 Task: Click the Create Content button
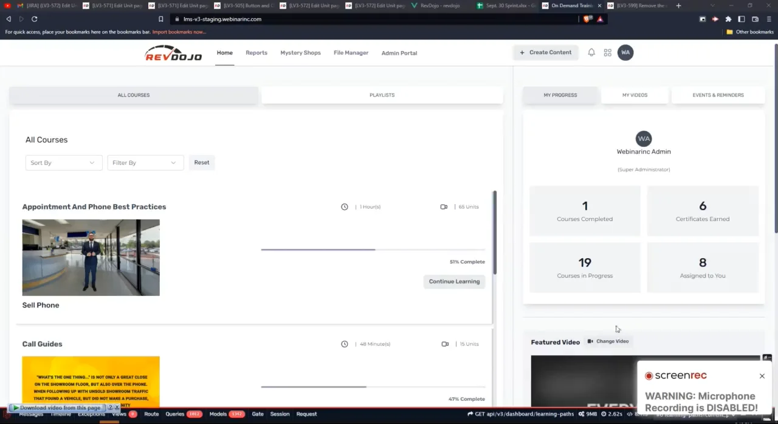coord(545,52)
